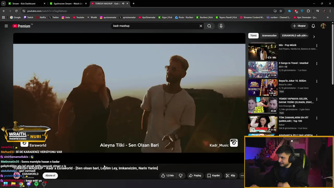334x188 pixels.
Task: Select the Aramanızdan filter chip
Action: click(269, 36)
